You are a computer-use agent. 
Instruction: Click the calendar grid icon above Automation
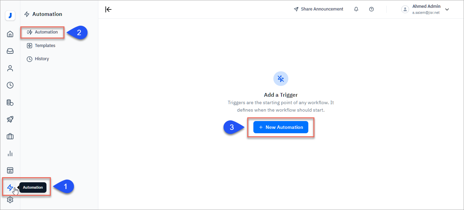point(10,170)
